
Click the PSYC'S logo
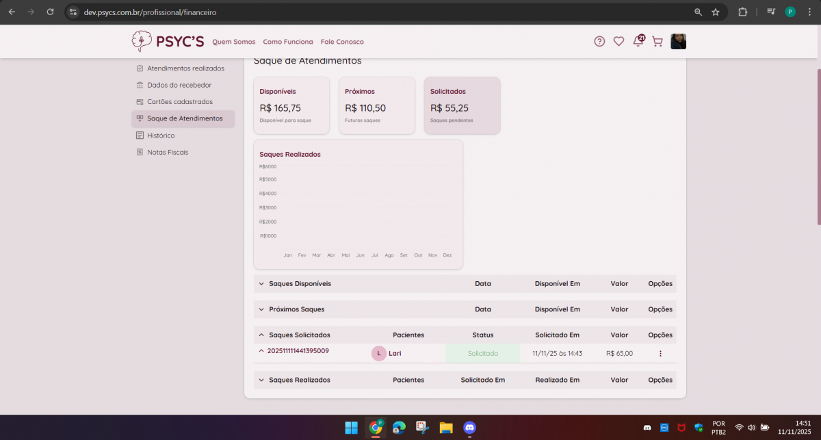(168, 42)
